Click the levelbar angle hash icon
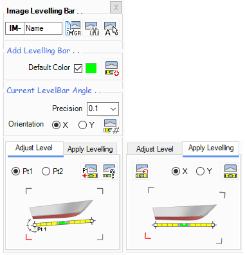Screen dimensions: 245x255 pos(111,126)
